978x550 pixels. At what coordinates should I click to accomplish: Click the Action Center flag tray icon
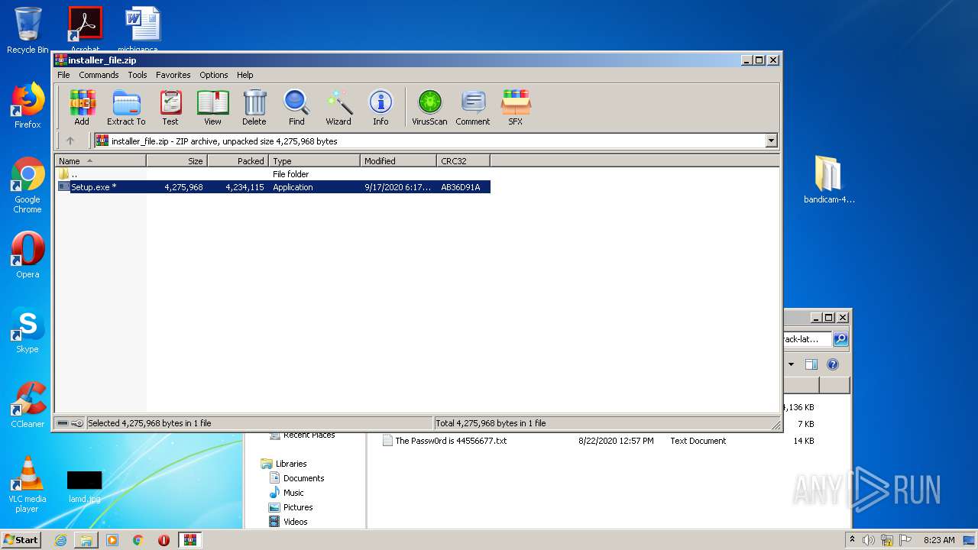[905, 540]
